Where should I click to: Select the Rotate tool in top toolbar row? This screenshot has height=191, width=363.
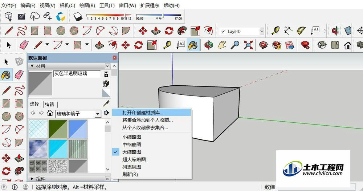(169, 31)
